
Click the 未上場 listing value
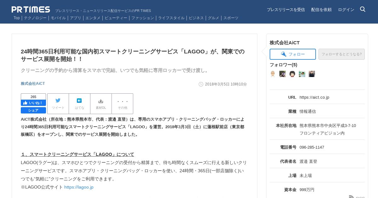(x=306, y=175)
